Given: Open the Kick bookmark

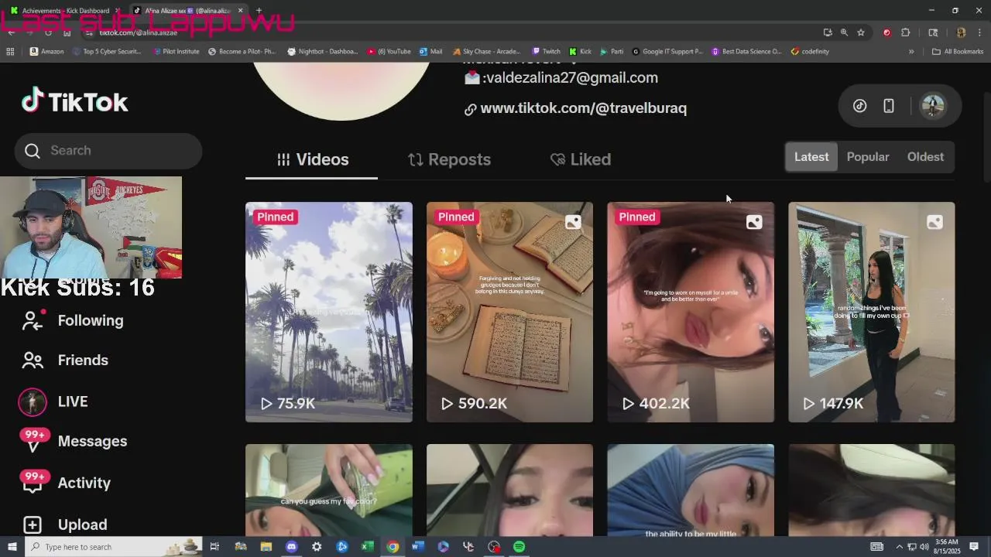Looking at the screenshot, I should point(581,51).
